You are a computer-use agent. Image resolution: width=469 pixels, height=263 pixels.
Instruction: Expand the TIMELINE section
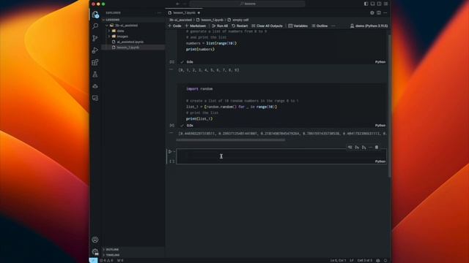click(x=113, y=255)
